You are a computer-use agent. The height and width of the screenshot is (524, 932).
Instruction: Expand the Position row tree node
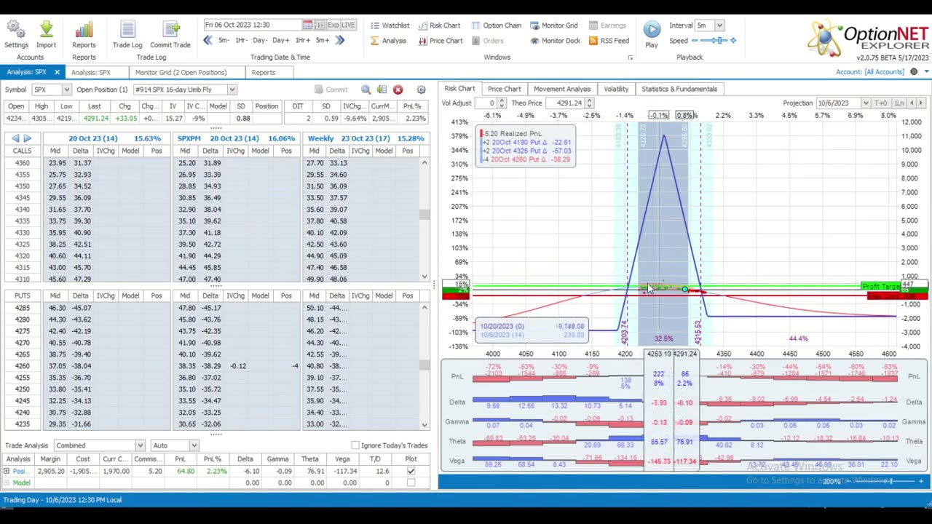(x=7, y=472)
